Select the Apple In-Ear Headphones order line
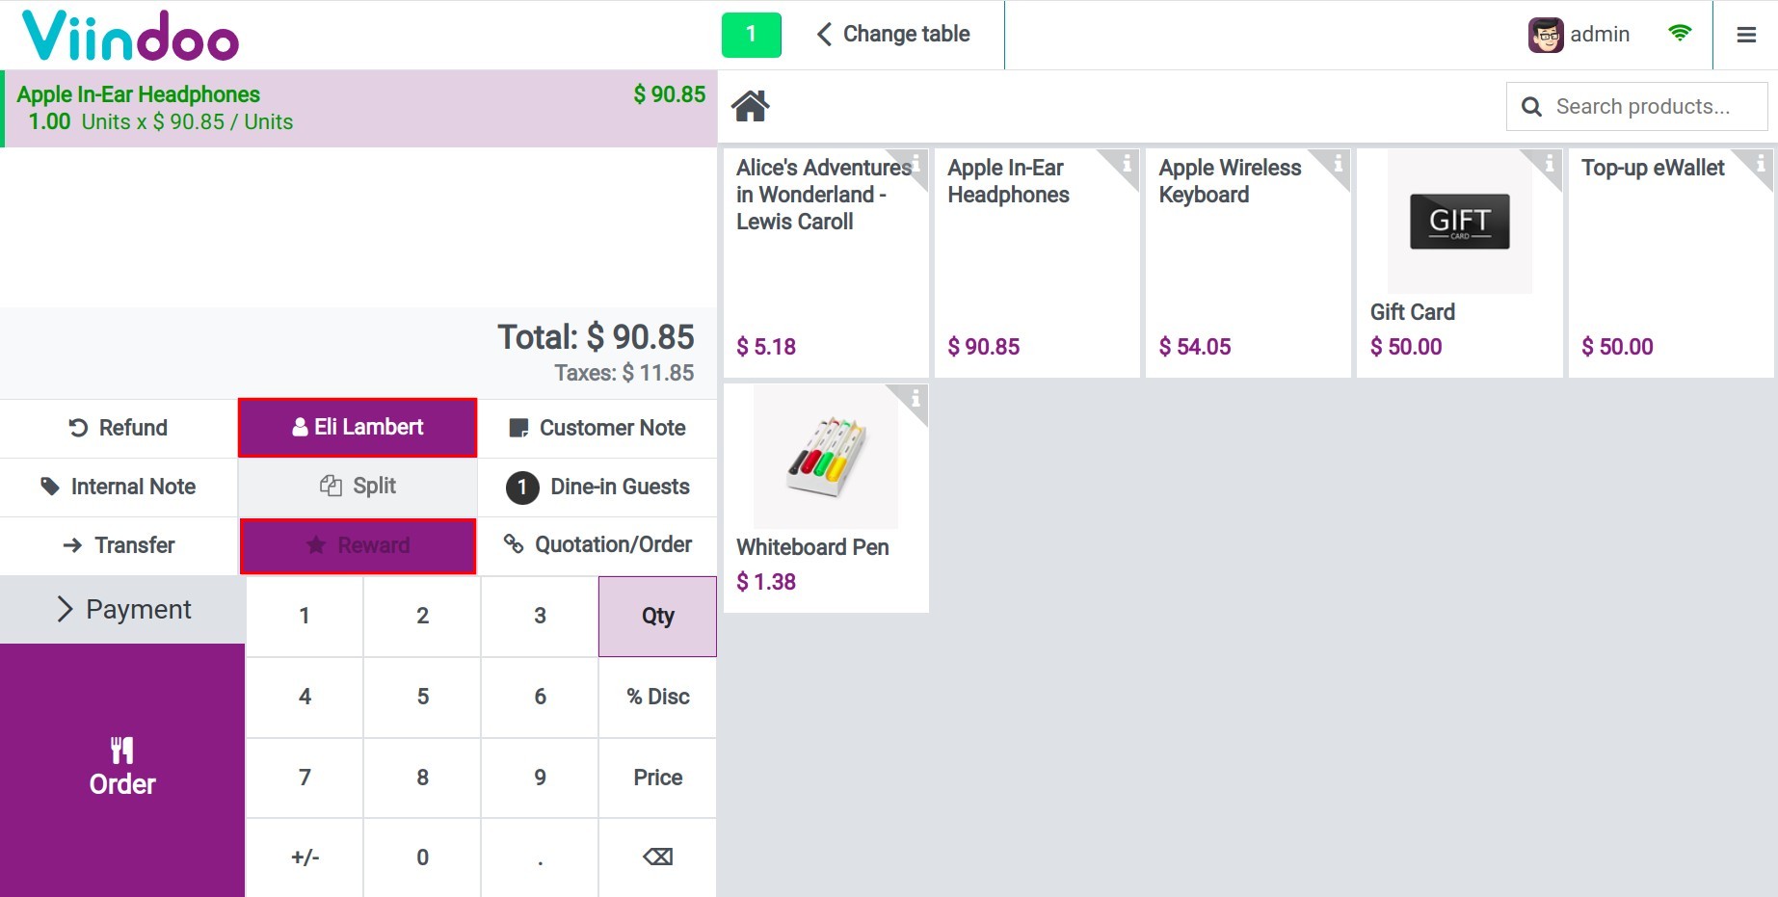Screen dimensions: 1778x897 (x=358, y=109)
